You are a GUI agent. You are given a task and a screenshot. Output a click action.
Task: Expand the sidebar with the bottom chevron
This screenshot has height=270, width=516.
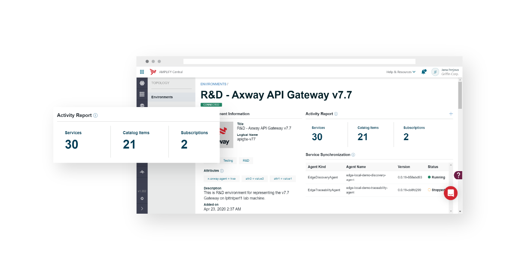142,209
